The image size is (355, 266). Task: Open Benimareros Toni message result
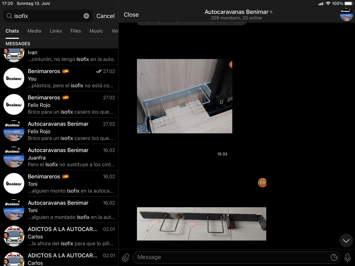click(59, 184)
